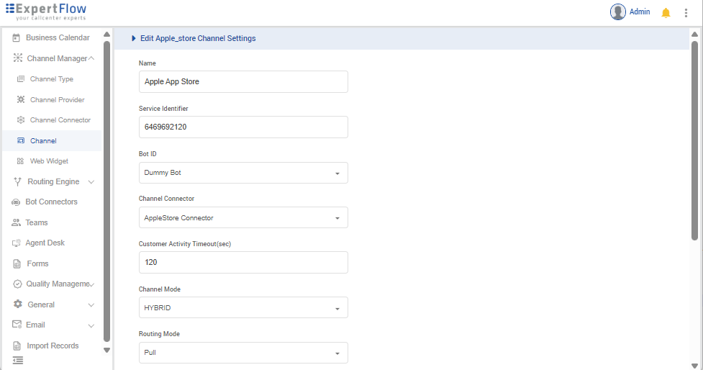Toggle the Edit Apple_store Channel Settings triangle
The height and width of the screenshot is (370, 703).
pos(134,39)
